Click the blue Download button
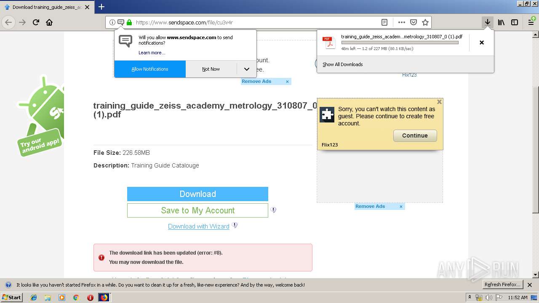Image resolution: width=539 pixels, height=303 pixels. click(197, 194)
